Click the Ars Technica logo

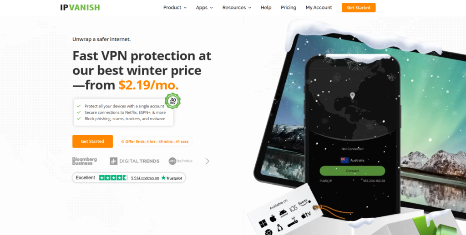(x=180, y=161)
